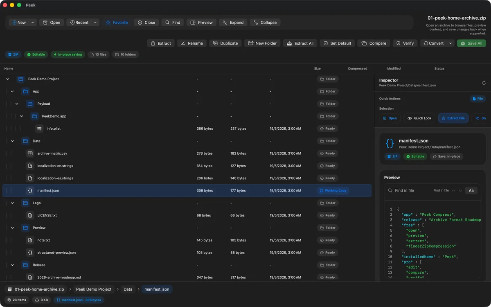Image resolution: width=491 pixels, height=307 pixels.
Task: Click the In-place saving badge
Action: tap(68, 54)
